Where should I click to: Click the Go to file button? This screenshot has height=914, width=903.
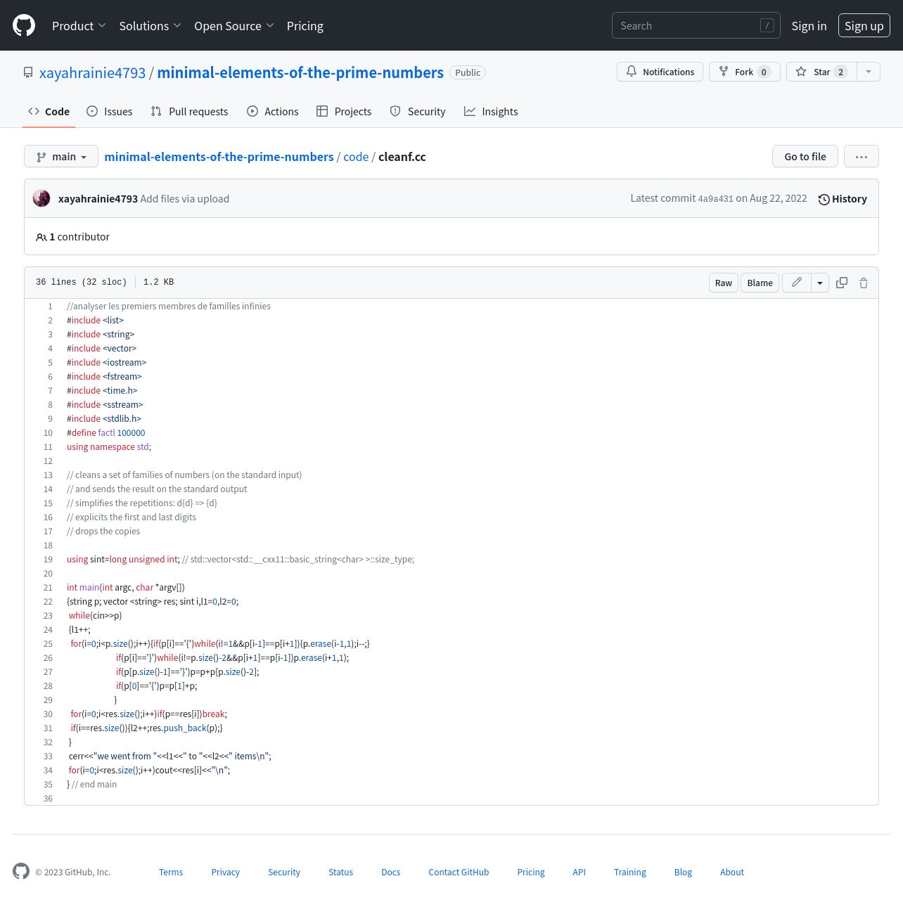coord(805,156)
